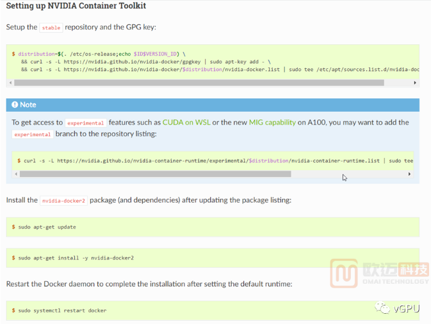Viewport: 431px width, 324px height.
Task: Open the CUDA on WSL link
Action: 186,122
